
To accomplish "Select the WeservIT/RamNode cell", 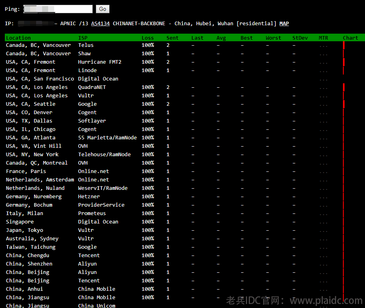I will (103, 188).
